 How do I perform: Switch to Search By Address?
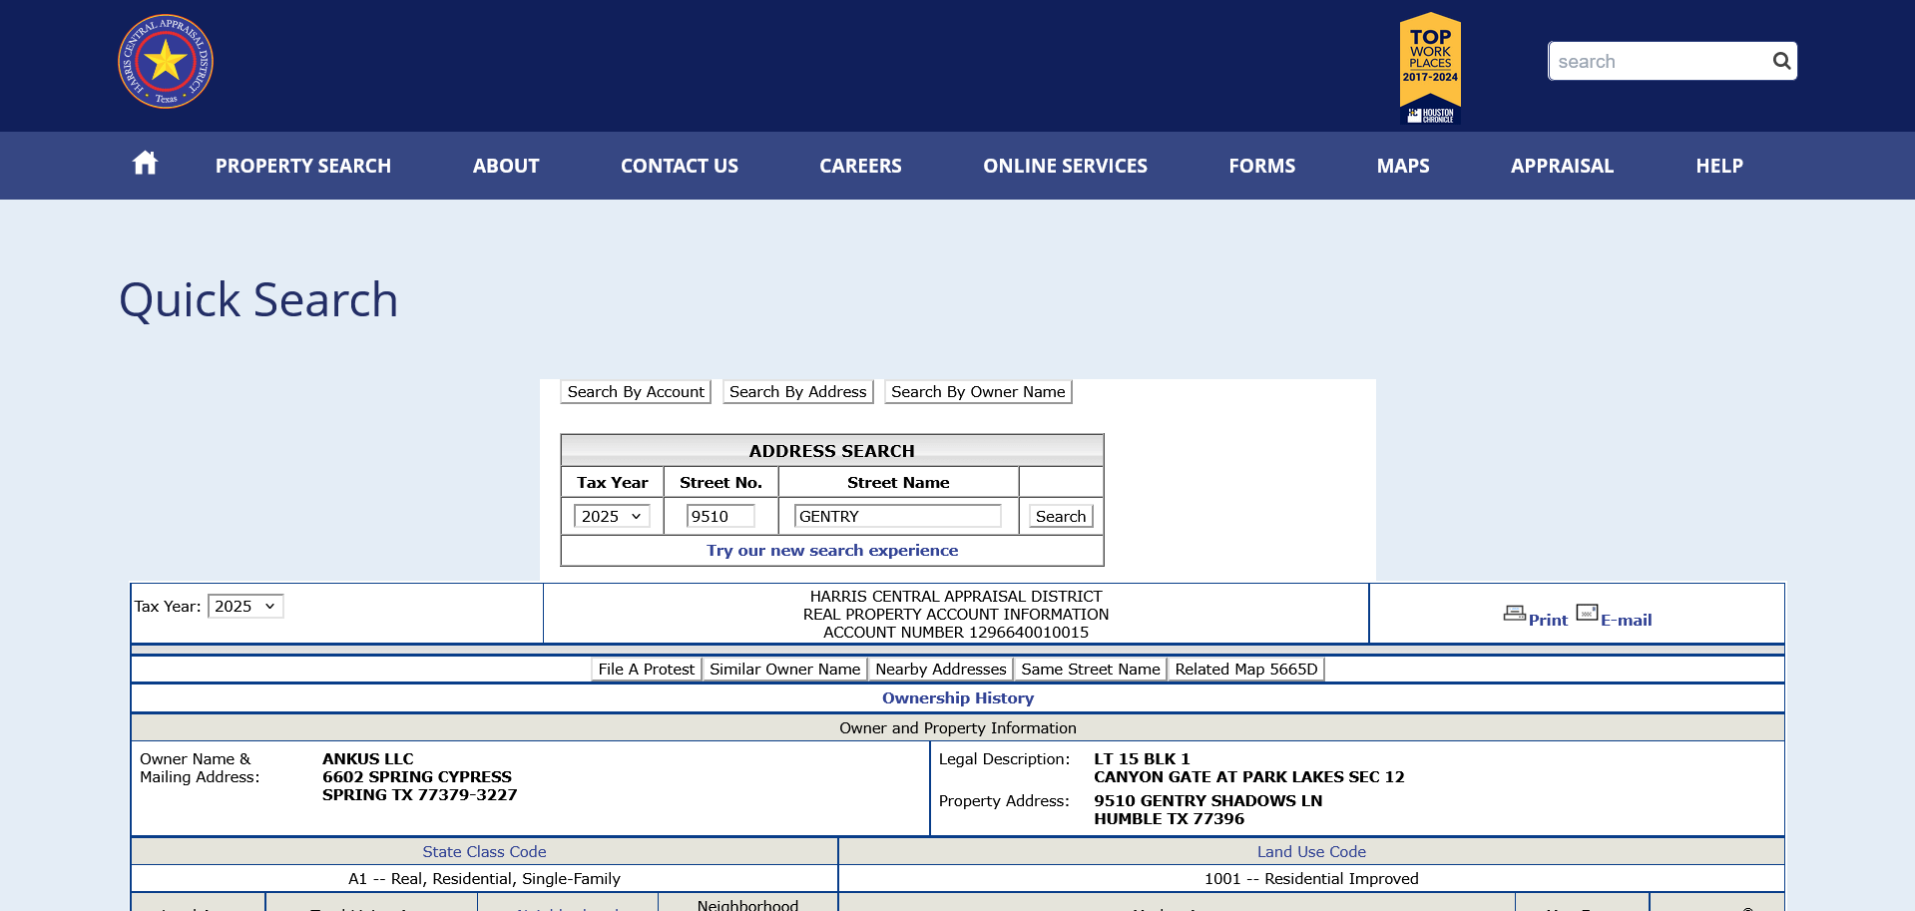798,392
